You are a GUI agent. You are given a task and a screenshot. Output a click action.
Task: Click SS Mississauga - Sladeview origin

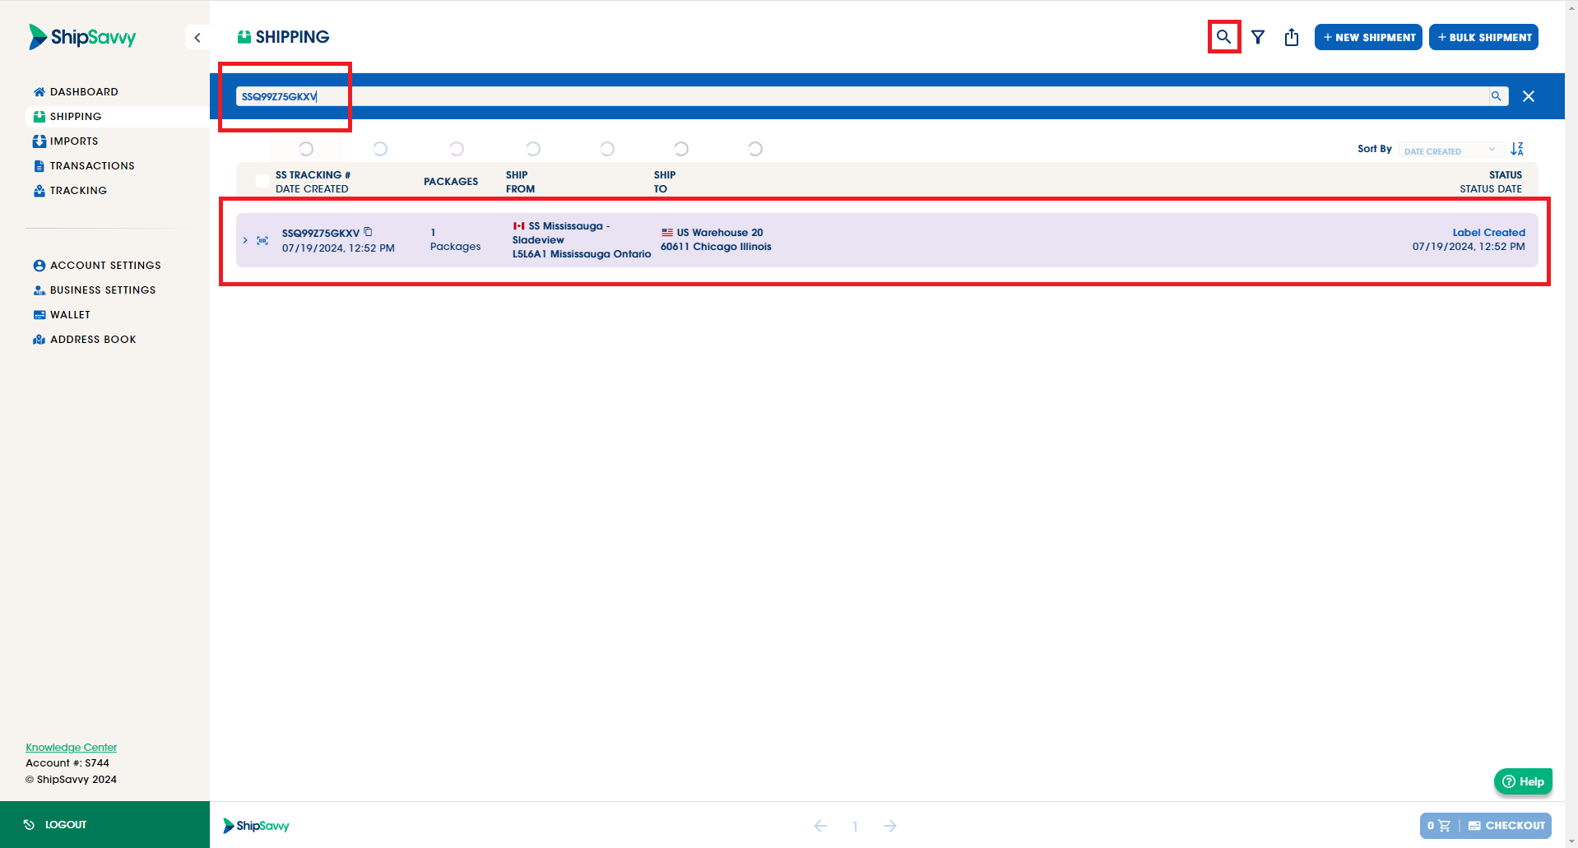pos(561,233)
